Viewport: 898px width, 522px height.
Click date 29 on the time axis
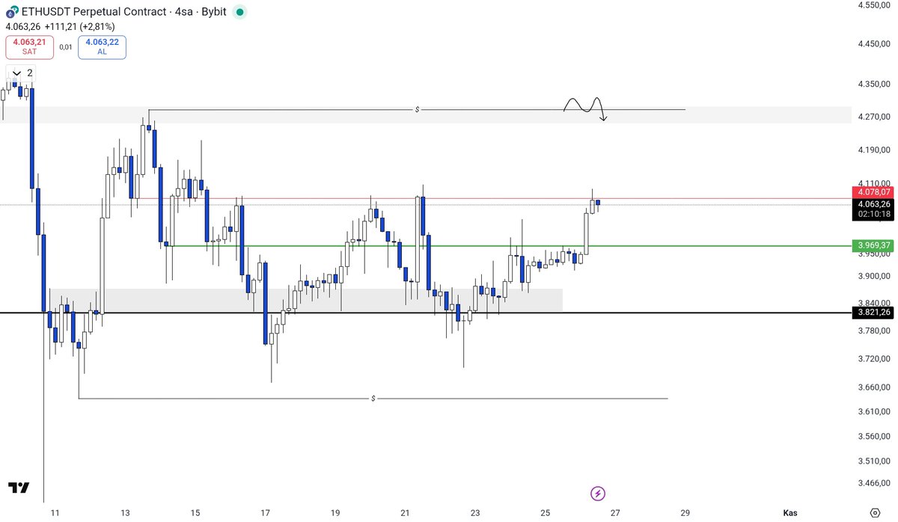point(685,513)
